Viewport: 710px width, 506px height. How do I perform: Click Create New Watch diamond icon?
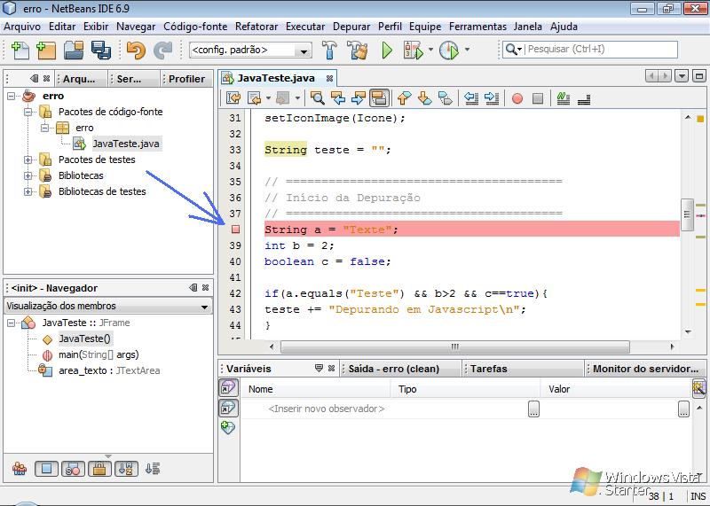coord(228,427)
